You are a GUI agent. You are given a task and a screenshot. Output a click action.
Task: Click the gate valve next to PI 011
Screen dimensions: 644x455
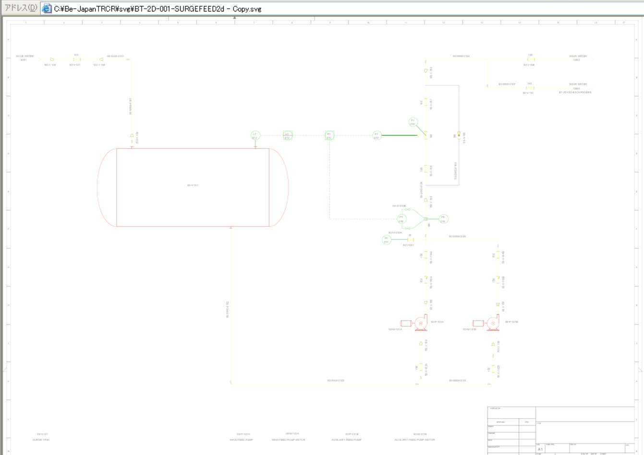click(410, 239)
